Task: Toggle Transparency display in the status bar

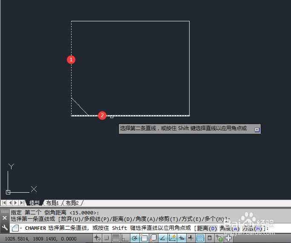Action: (200, 238)
